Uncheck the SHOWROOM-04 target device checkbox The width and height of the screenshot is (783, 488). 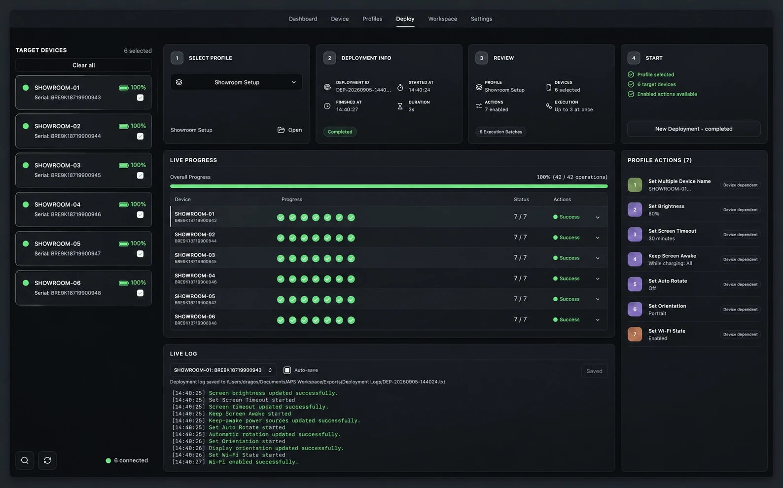click(140, 214)
